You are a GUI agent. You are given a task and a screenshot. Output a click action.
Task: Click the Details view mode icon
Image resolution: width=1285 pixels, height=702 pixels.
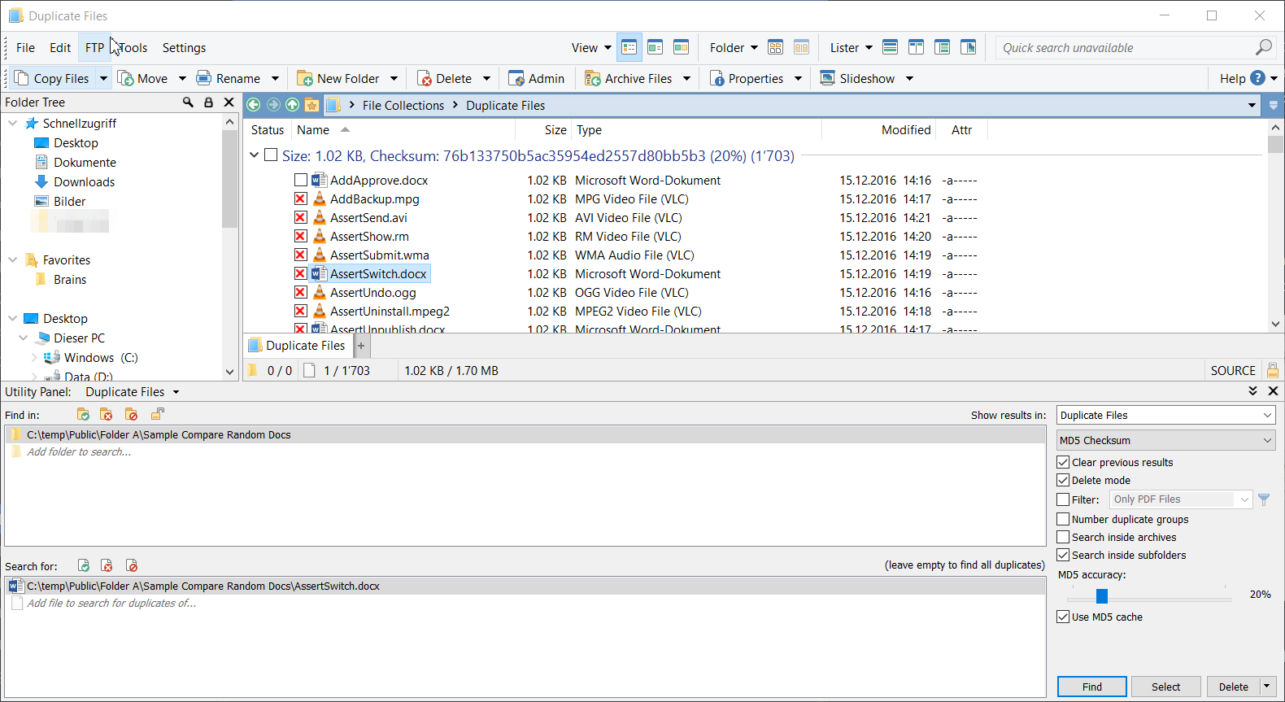coord(629,47)
